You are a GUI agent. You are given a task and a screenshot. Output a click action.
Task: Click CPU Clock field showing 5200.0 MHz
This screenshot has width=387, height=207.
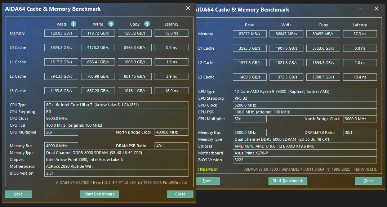point(305,105)
